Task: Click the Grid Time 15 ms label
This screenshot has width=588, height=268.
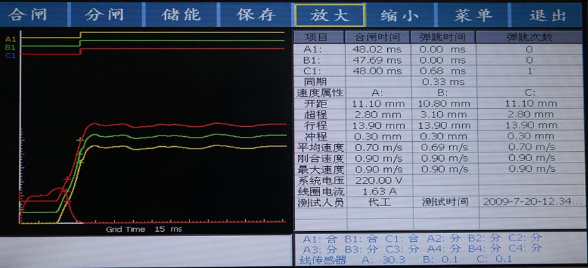Action: tap(144, 229)
